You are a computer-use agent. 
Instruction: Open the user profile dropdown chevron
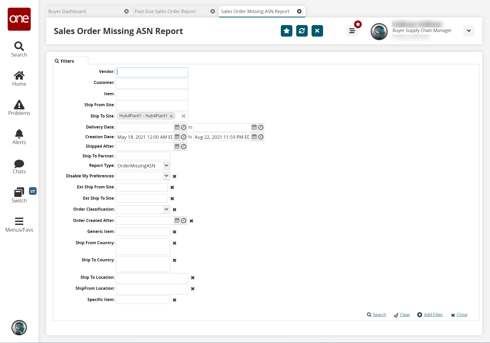(x=469, y=31)
